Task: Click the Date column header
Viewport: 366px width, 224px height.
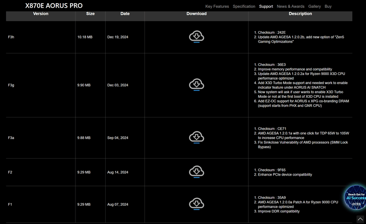Action: pyautogui.click(x=125, y=14)
